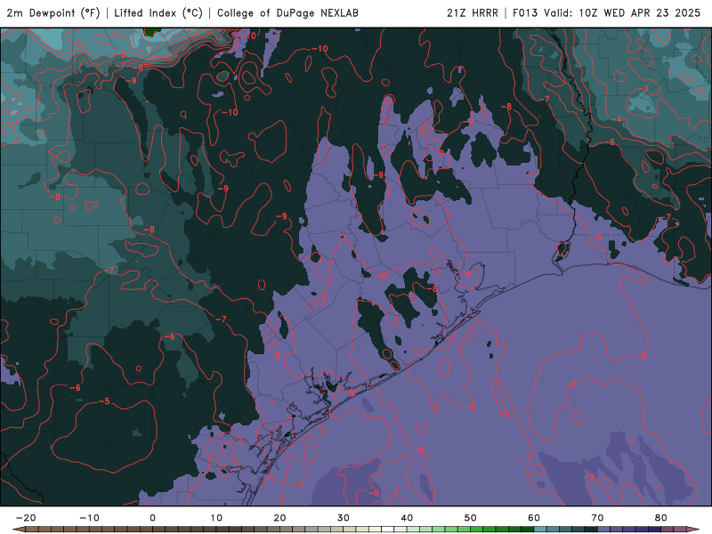The height and width of the screenshot is (534, 712).
Task: Click the '40' color bar label
Action: click(407, 518)
